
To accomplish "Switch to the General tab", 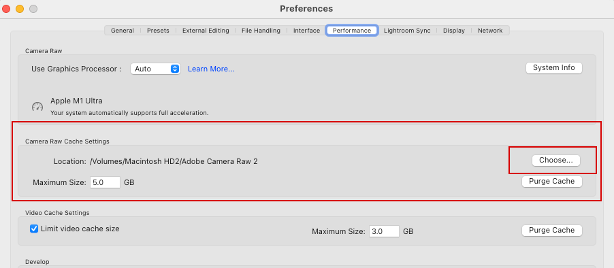I will coord(122,31).
